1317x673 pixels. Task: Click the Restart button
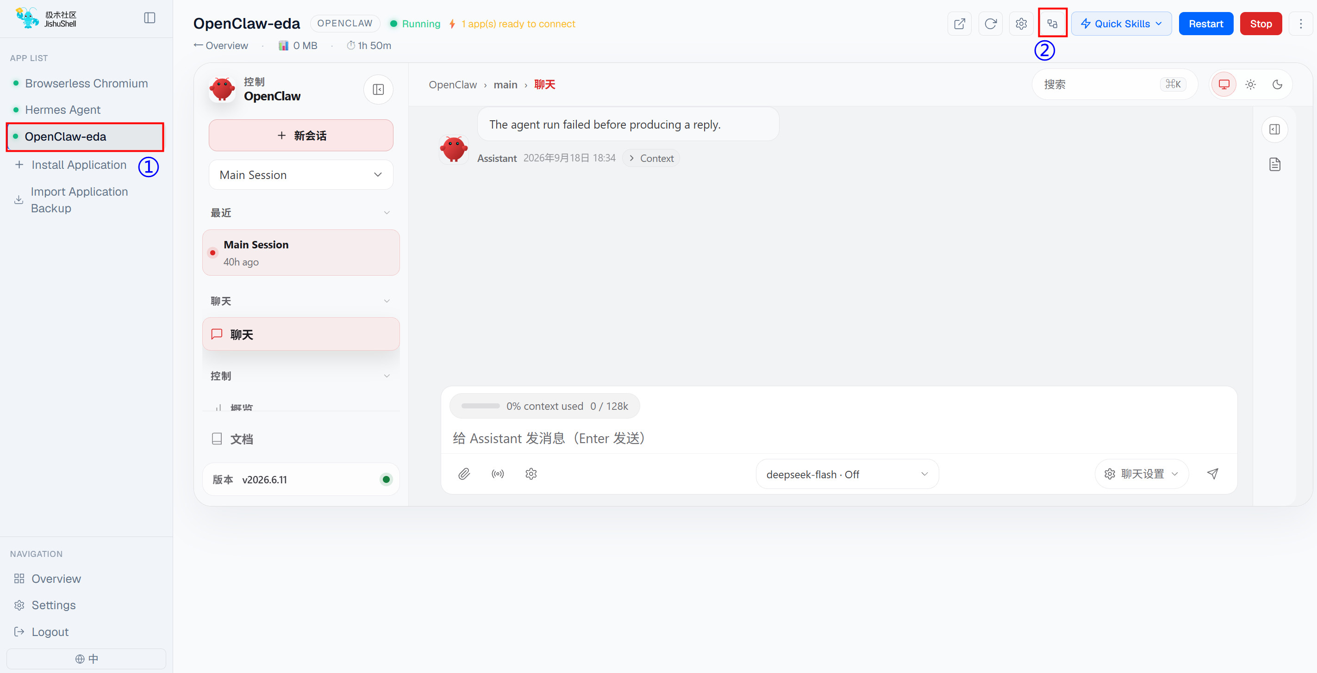(x=1205, y=24)
